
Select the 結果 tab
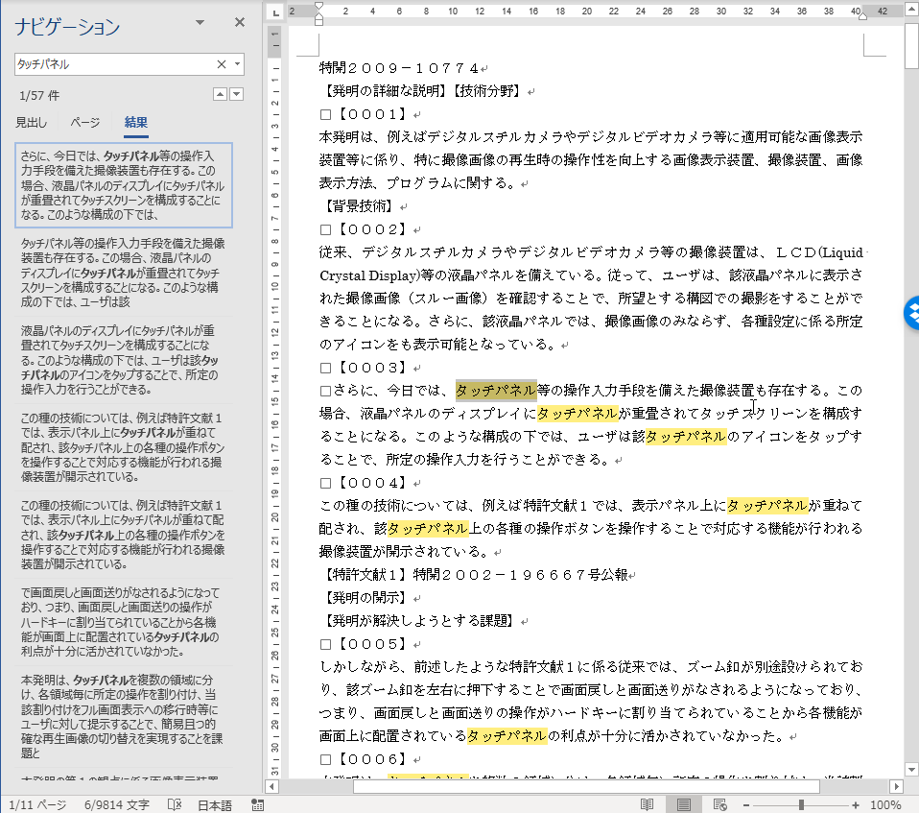pos(136,122)
